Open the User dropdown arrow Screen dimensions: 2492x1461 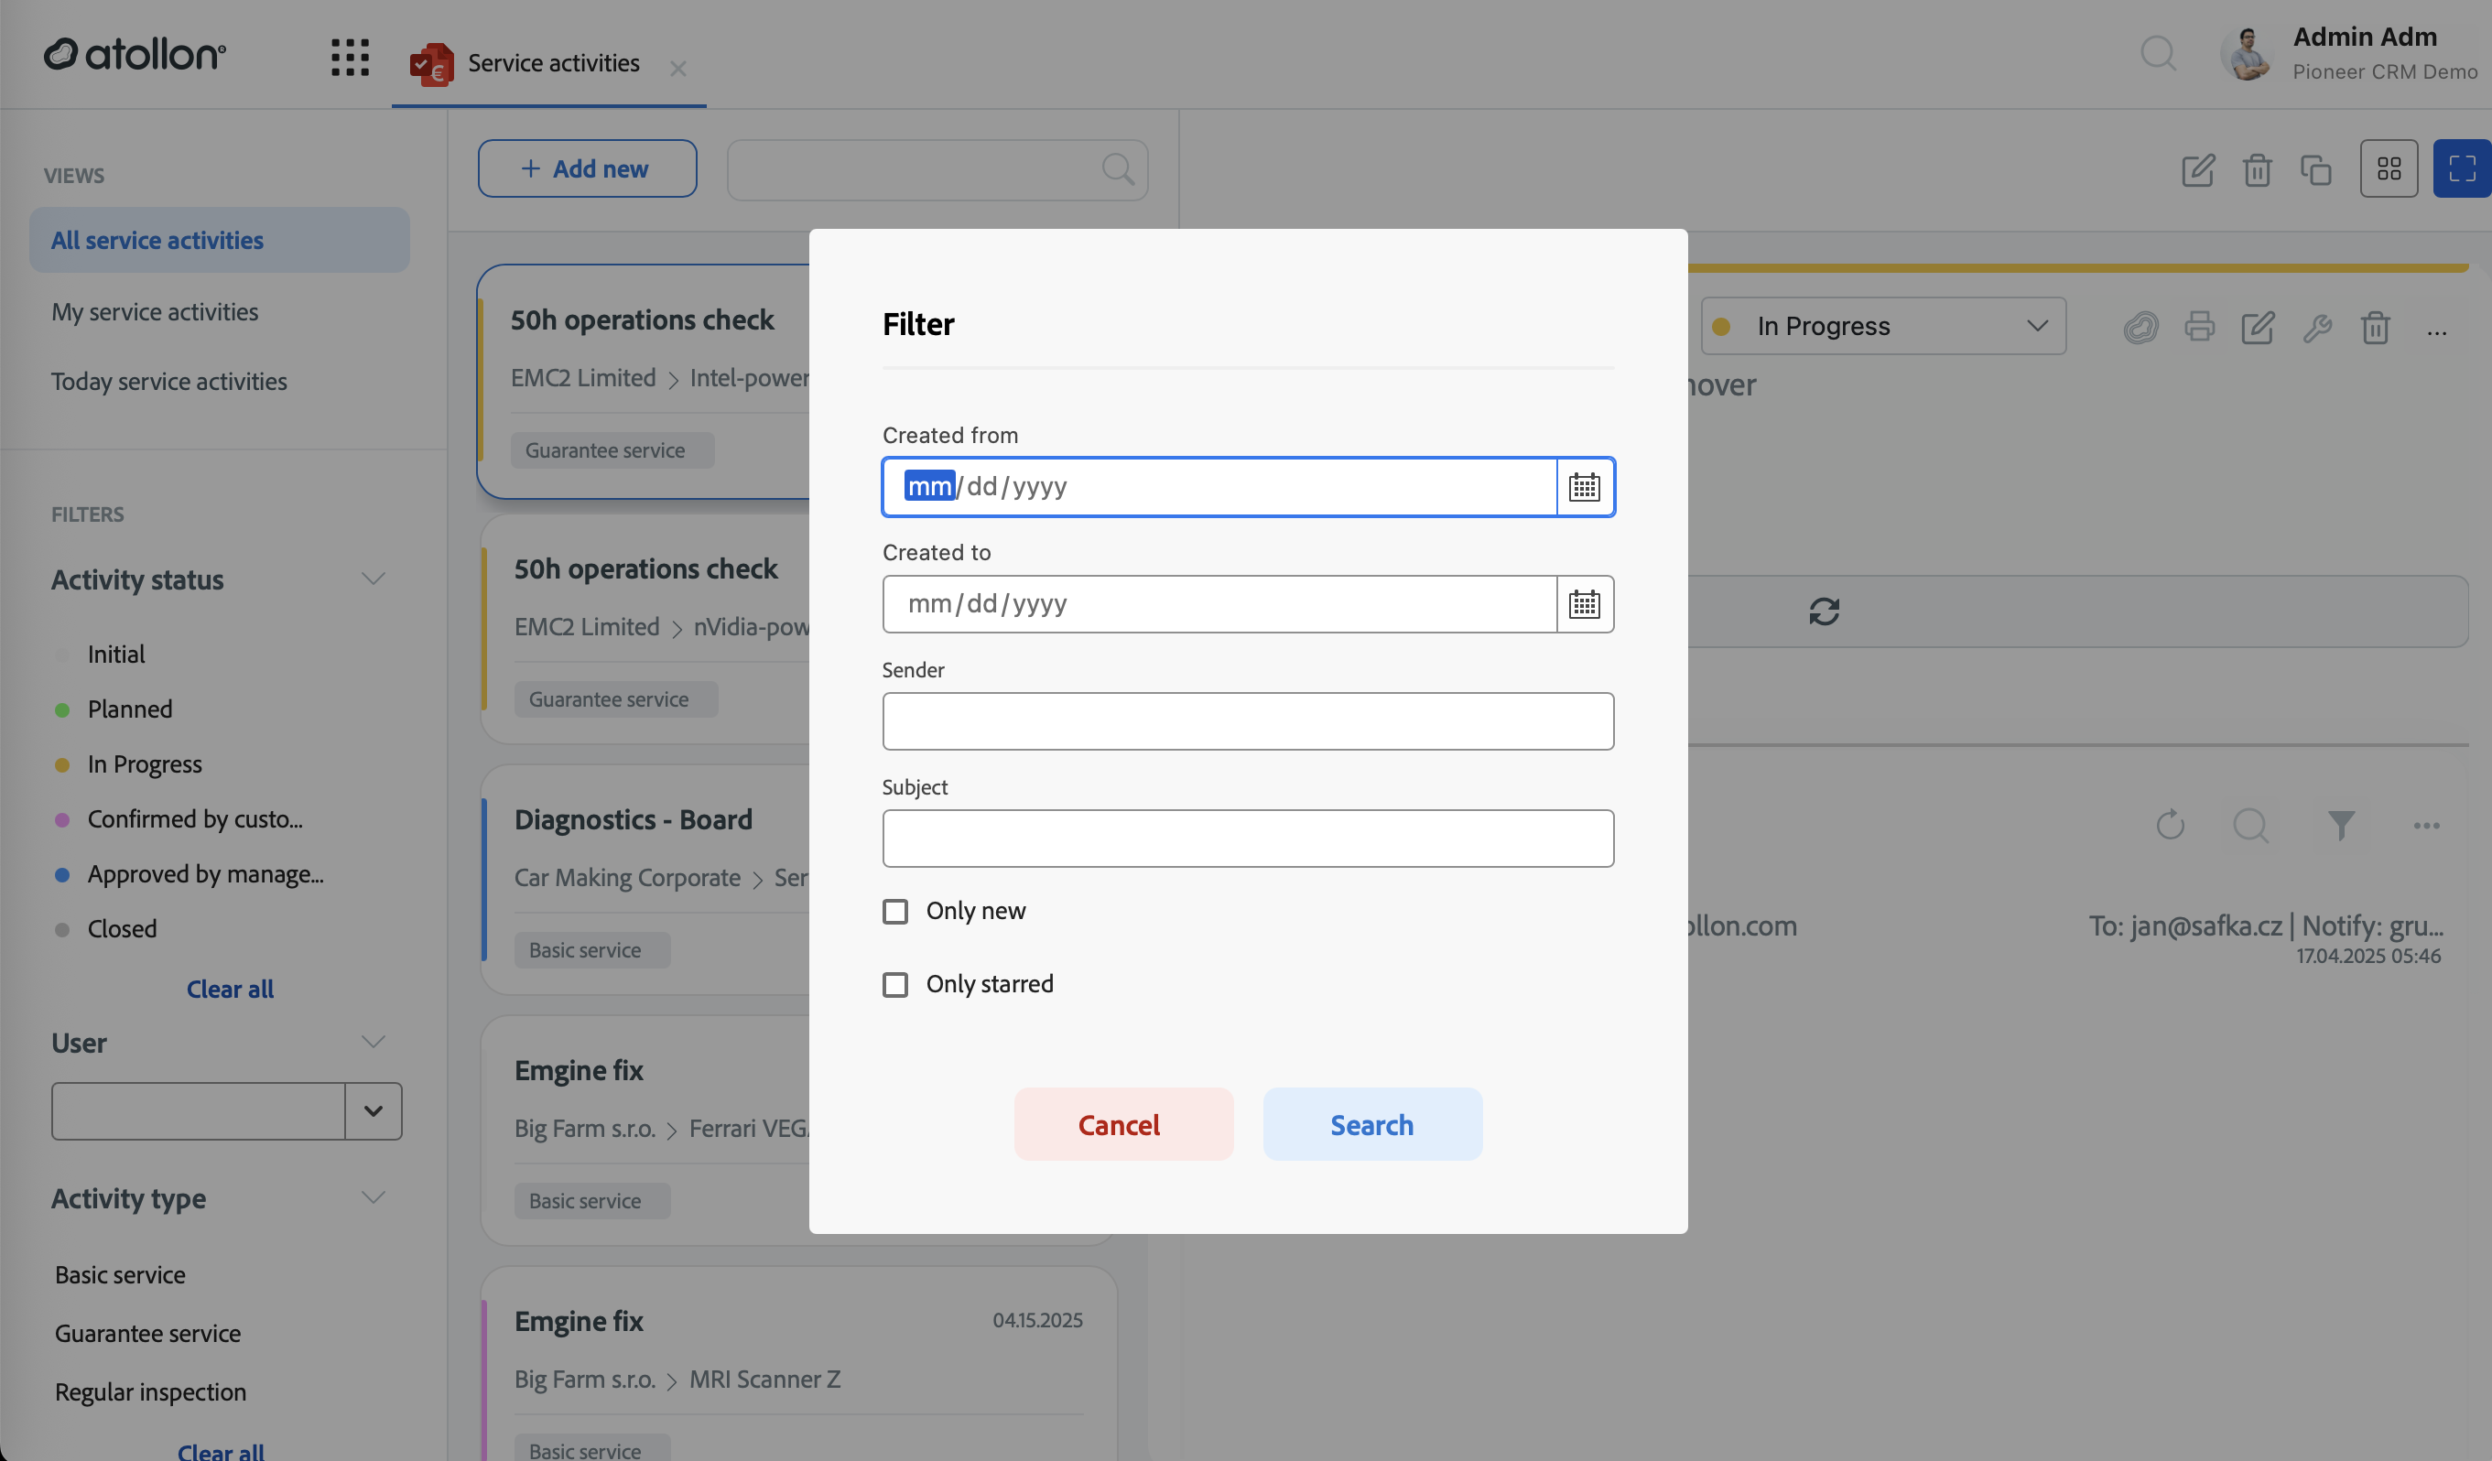[373, 1111]
